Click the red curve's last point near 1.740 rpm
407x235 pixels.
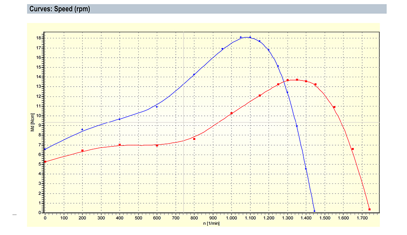click(369, 209)
